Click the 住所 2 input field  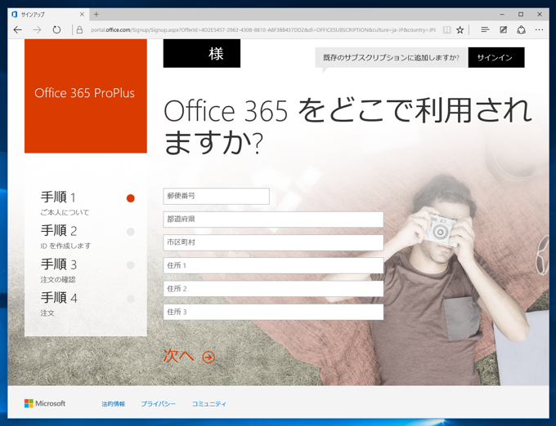[273, 289]
